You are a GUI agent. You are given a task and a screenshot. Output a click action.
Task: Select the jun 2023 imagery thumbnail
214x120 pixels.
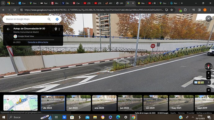click(78, 103)
